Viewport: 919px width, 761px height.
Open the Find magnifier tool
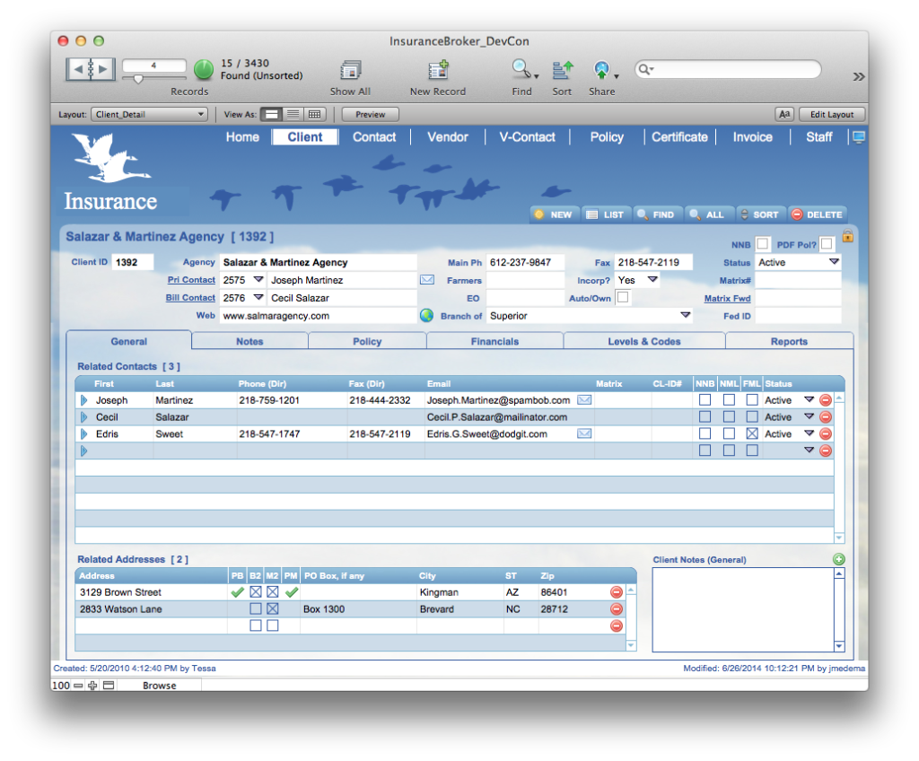click(x=521, y=70)
